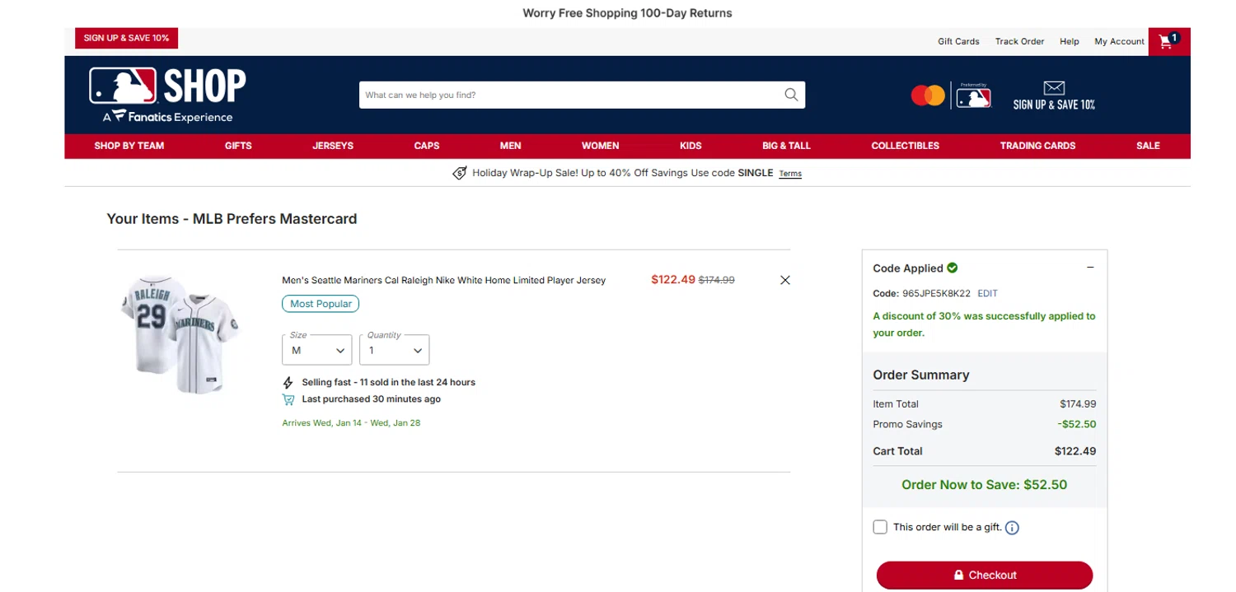
Task: Remove the jersey with X icon
Action: tap(784, 280)
